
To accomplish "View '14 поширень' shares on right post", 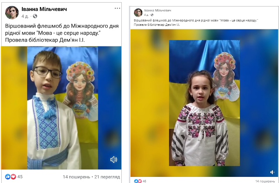I will coord(265,181).
